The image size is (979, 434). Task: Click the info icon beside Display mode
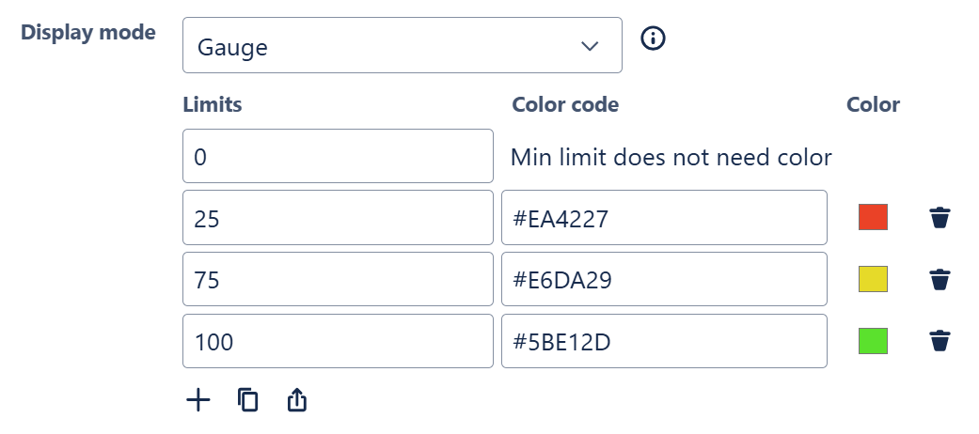coord(653,39)
